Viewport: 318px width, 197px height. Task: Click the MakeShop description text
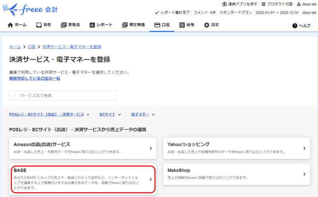[207, 177]
